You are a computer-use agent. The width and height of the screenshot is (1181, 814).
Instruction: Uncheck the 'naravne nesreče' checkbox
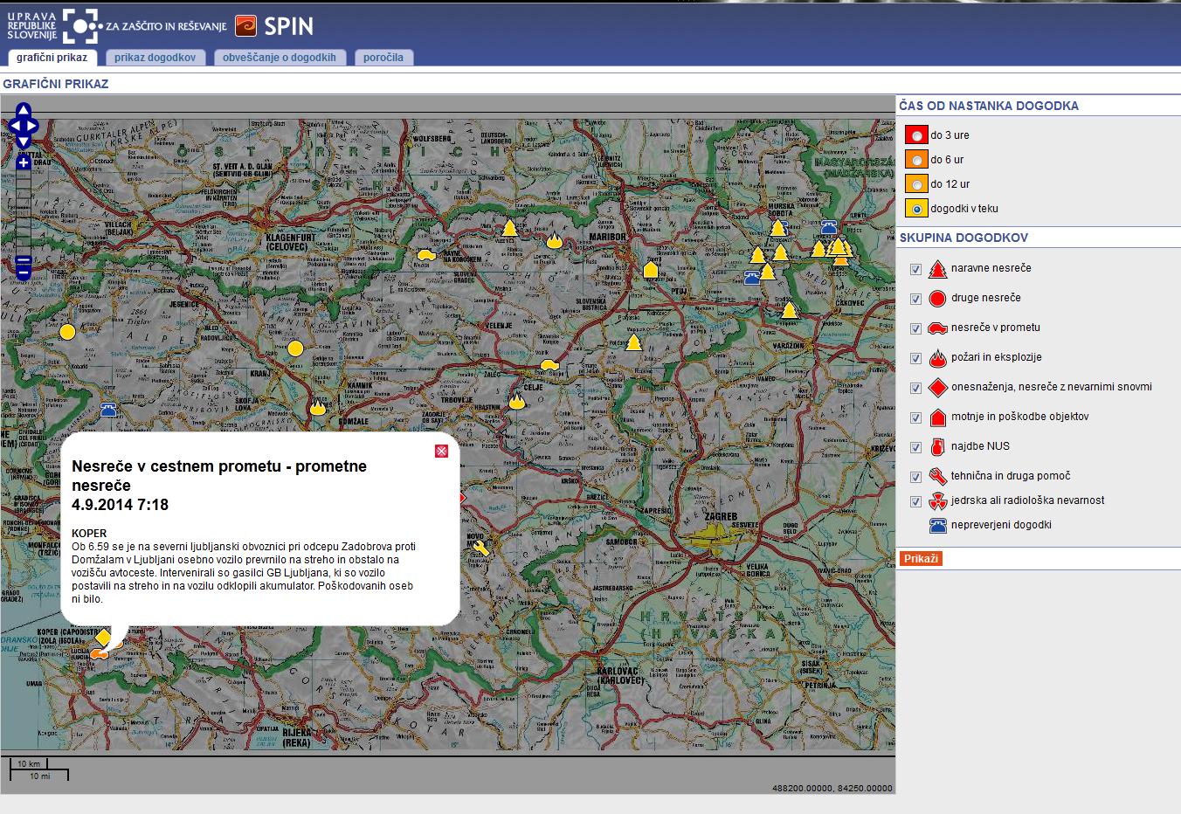click(x=915, y=269)
